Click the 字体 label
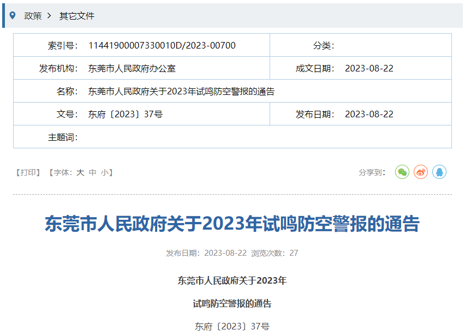Image resolution: width=465 pixels, height=336 pixels. pyautogui.click(x=62, y=172)
